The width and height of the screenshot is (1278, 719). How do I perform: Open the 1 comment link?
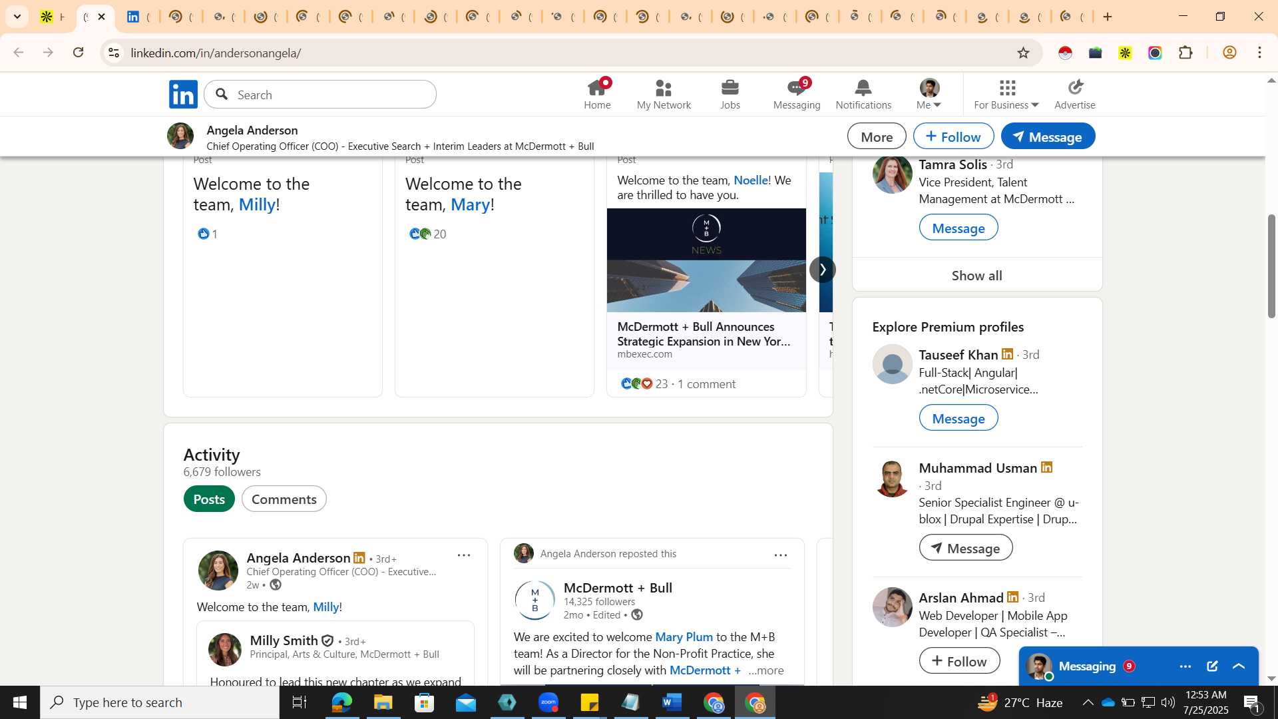706,383
